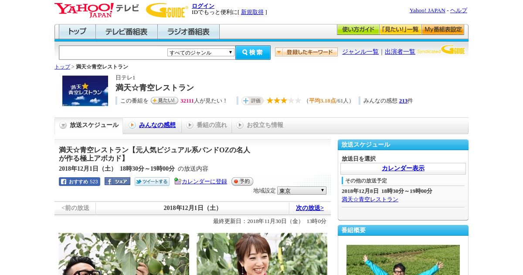Click the plus 評価 rating button
Viewport: 523px width, 275px height.
coord(253,101)
